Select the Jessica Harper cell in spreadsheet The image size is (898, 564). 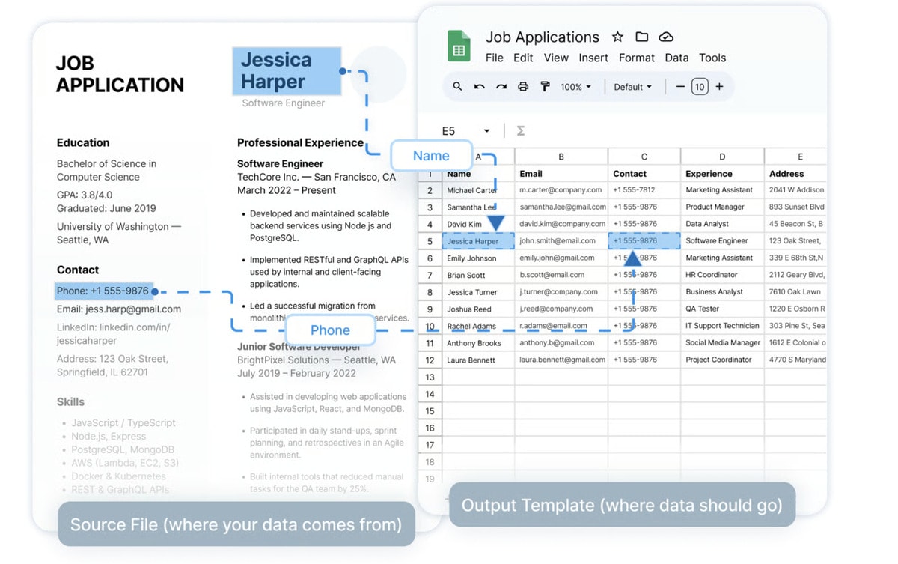coord(478,241)
